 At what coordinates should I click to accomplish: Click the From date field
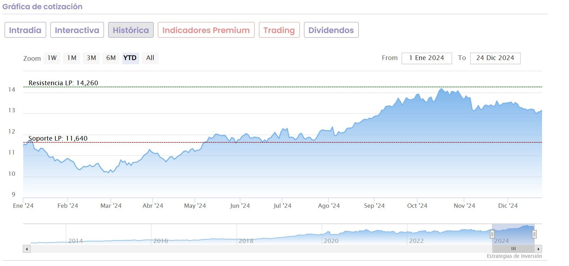coord(426,58)
